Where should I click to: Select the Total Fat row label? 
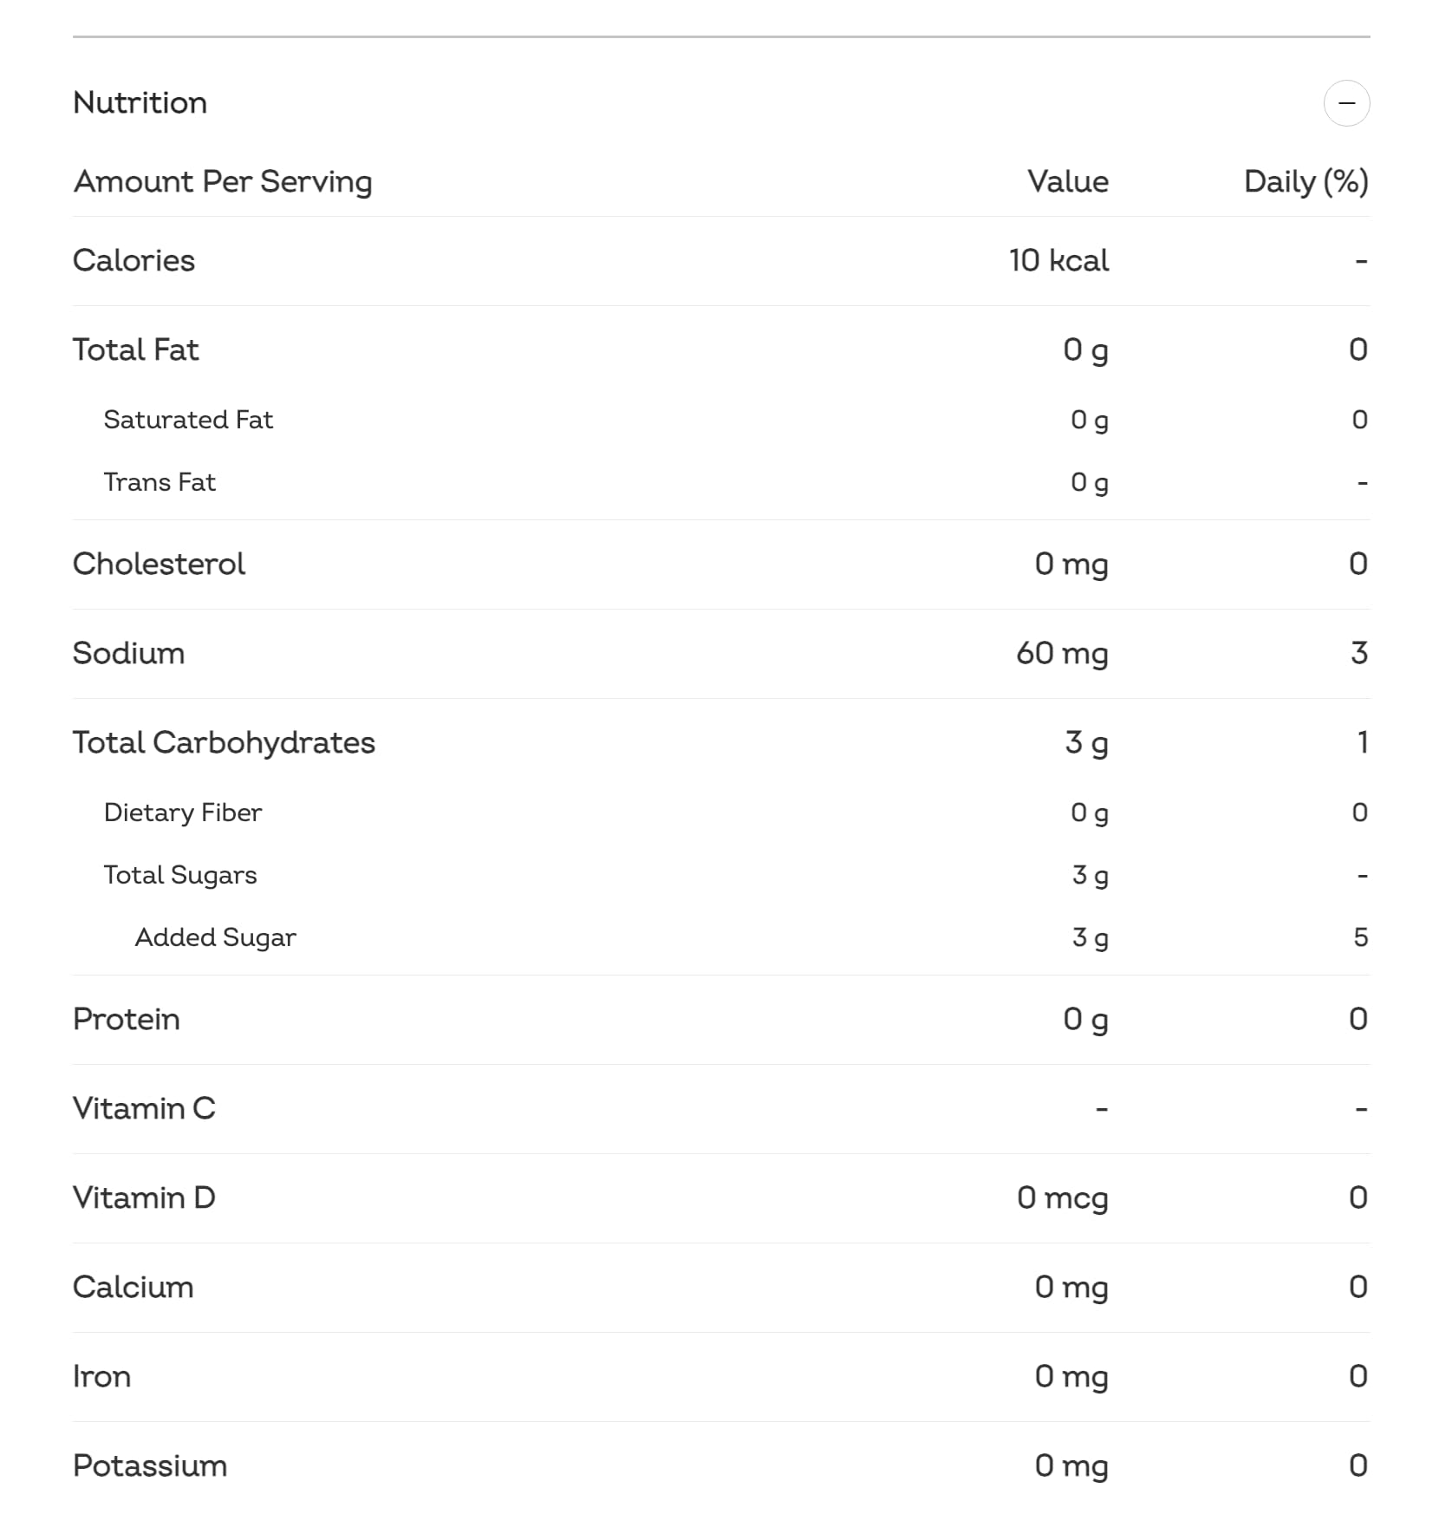tap(136, 349)
